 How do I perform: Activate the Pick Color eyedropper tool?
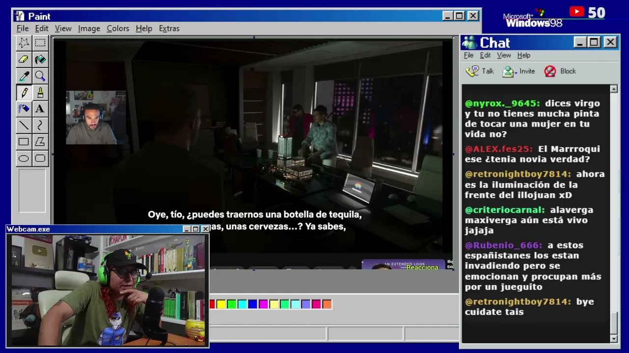[x=24, y=76]
